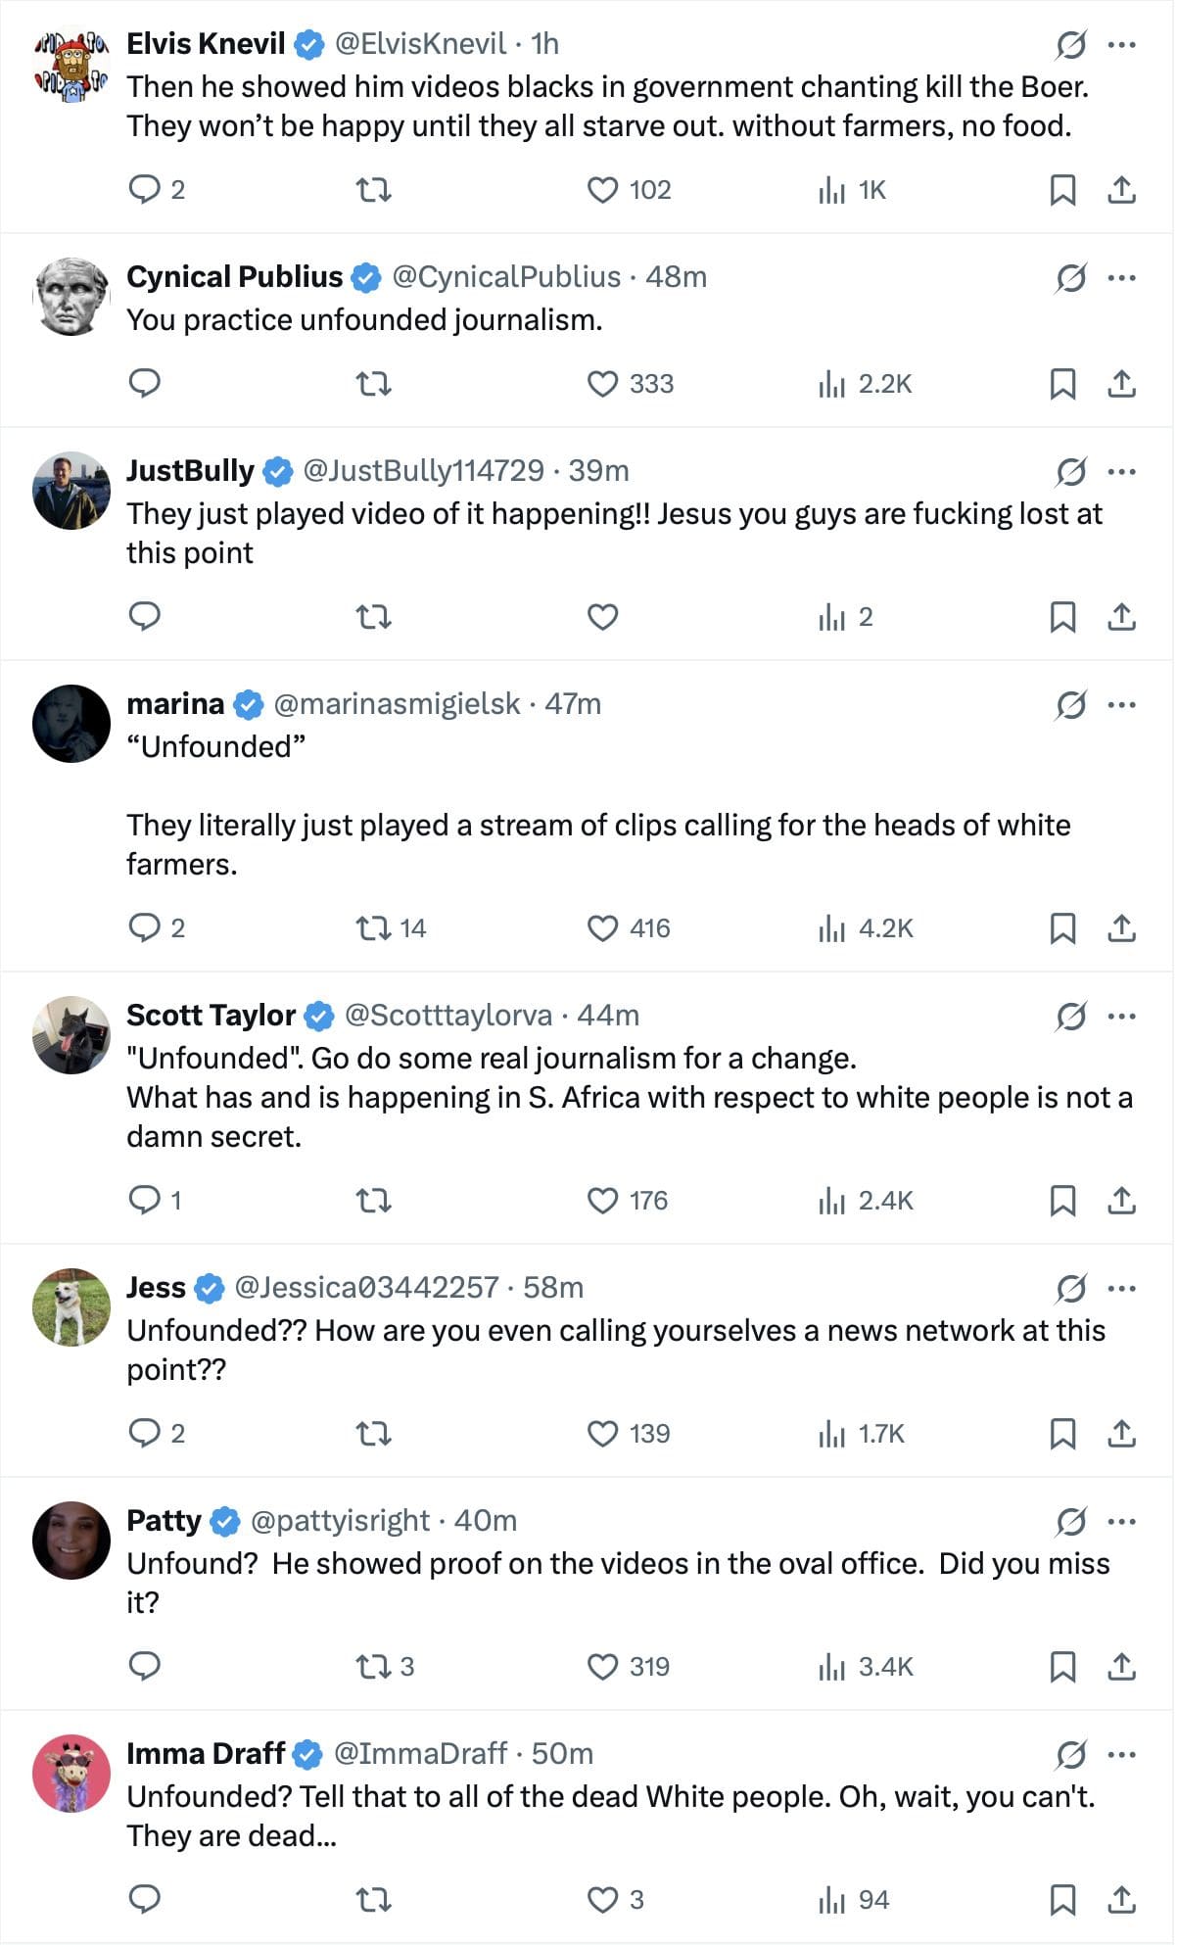Open Patty's profile picture
Screen dimensions: 1177x1945
[71, 1541]
